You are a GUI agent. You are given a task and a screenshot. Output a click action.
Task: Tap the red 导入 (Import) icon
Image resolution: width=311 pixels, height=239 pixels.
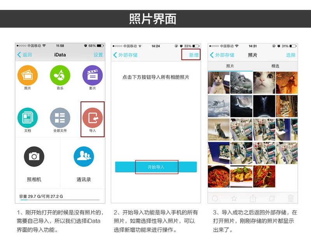tap(93, 118)
